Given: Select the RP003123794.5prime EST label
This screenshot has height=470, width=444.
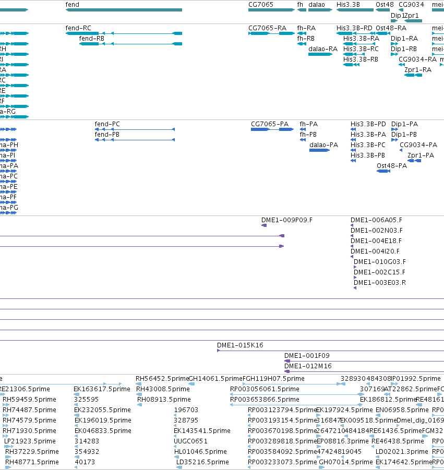Looking at the screenshot, I should (282, 410).
